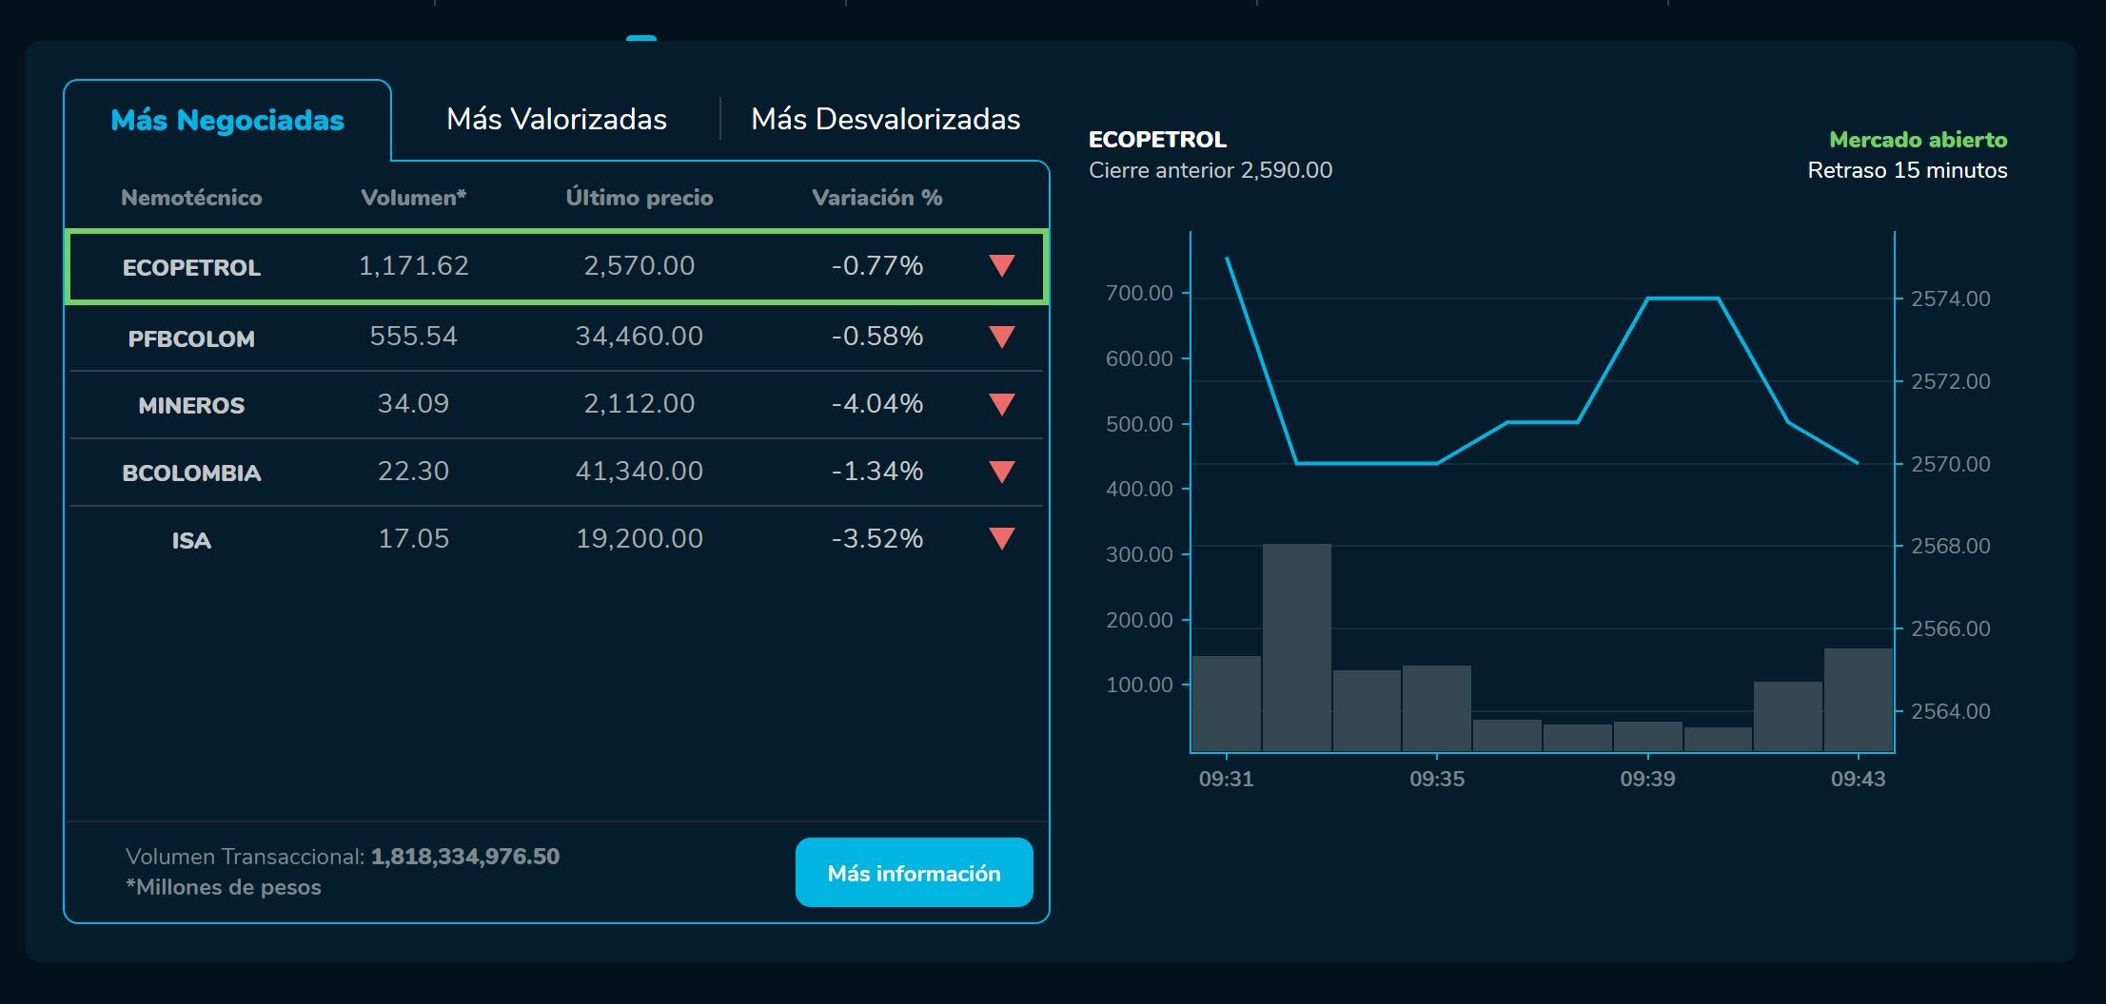Click the ECOPETROL chart title
Image resolution: width=2106 pixels, height=1004 pixels.
[x=1157, y=139]
